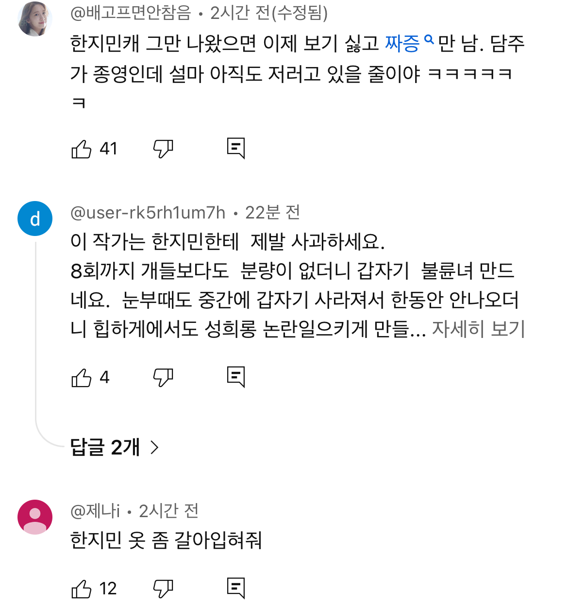This screenshot has height=606, width=568.
Task: Click the blue 'd' avatar
Action: pyautogui.click(x=35, y=219)
